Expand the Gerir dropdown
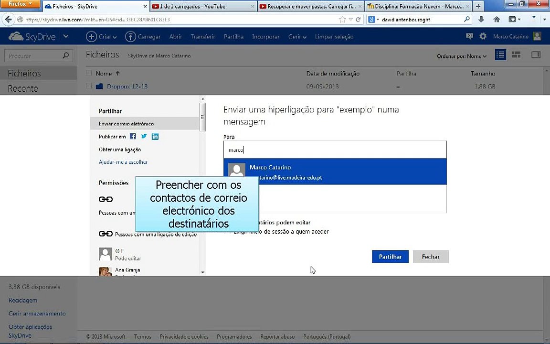The width and height of the screenshot is (550, 344). click(297, 36)
